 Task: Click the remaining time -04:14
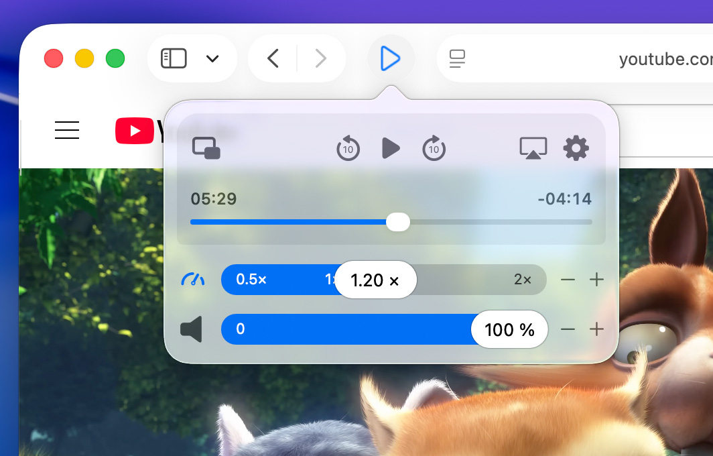pyautogui.click(x=564, y=199)
